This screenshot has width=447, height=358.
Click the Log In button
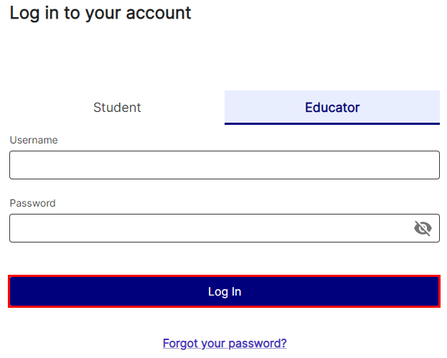coord(225,291)
